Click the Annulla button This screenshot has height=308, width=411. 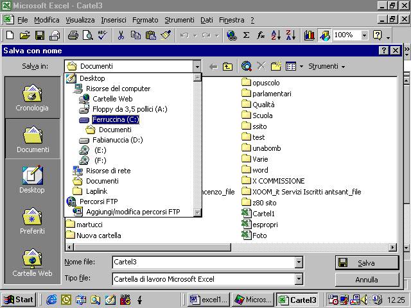(367, 280)
